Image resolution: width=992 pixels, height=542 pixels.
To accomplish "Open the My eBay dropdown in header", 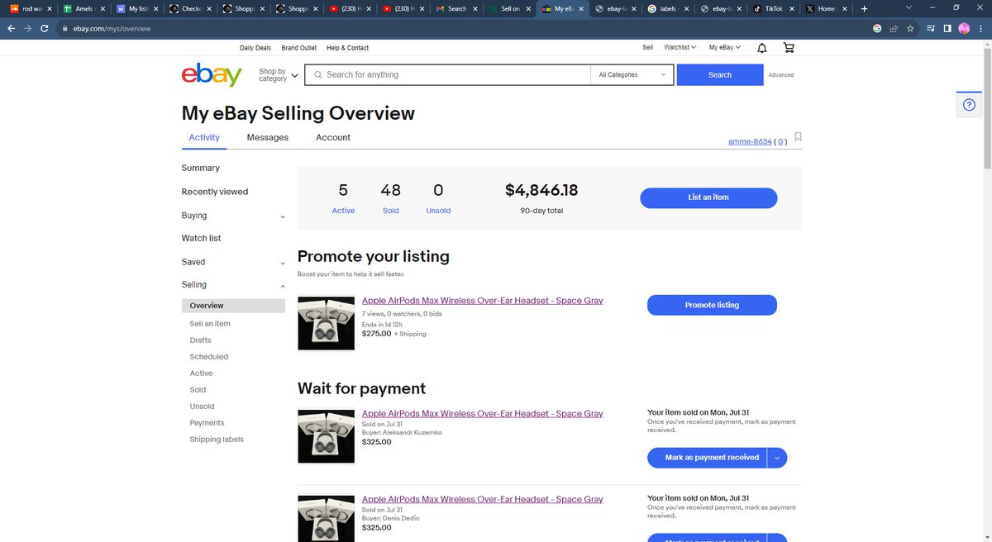I will (725, 48).
